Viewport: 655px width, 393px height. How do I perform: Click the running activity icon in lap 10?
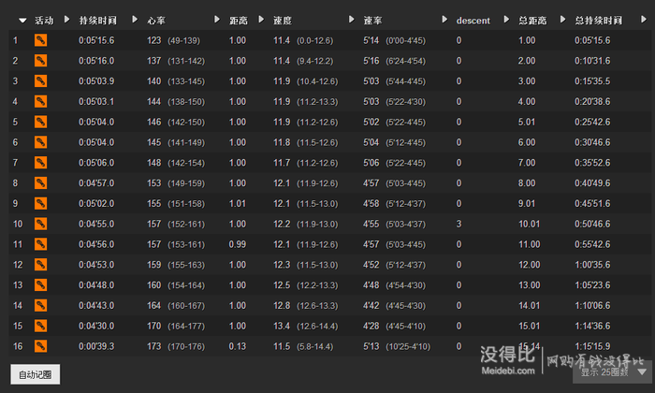pyautogui.click(x=40, y=224)
